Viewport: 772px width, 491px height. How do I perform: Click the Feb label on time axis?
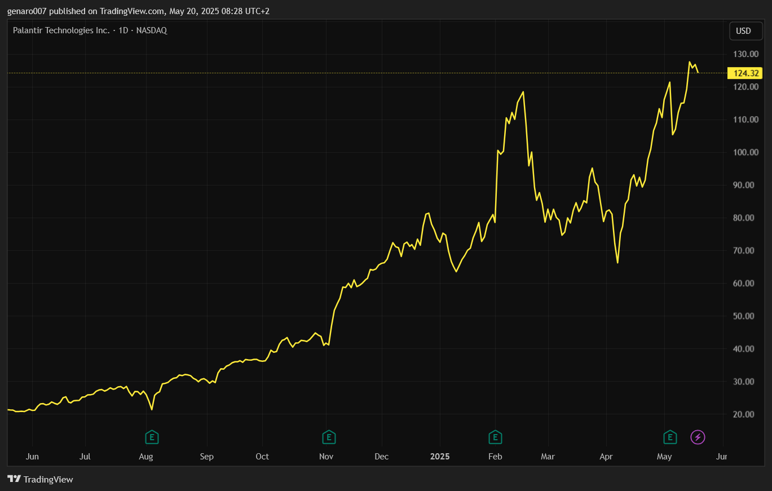coord(495,457)
